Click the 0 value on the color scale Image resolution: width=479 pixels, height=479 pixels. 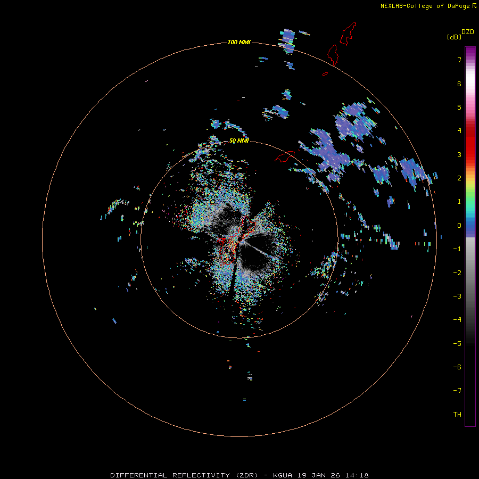[459, 226]
